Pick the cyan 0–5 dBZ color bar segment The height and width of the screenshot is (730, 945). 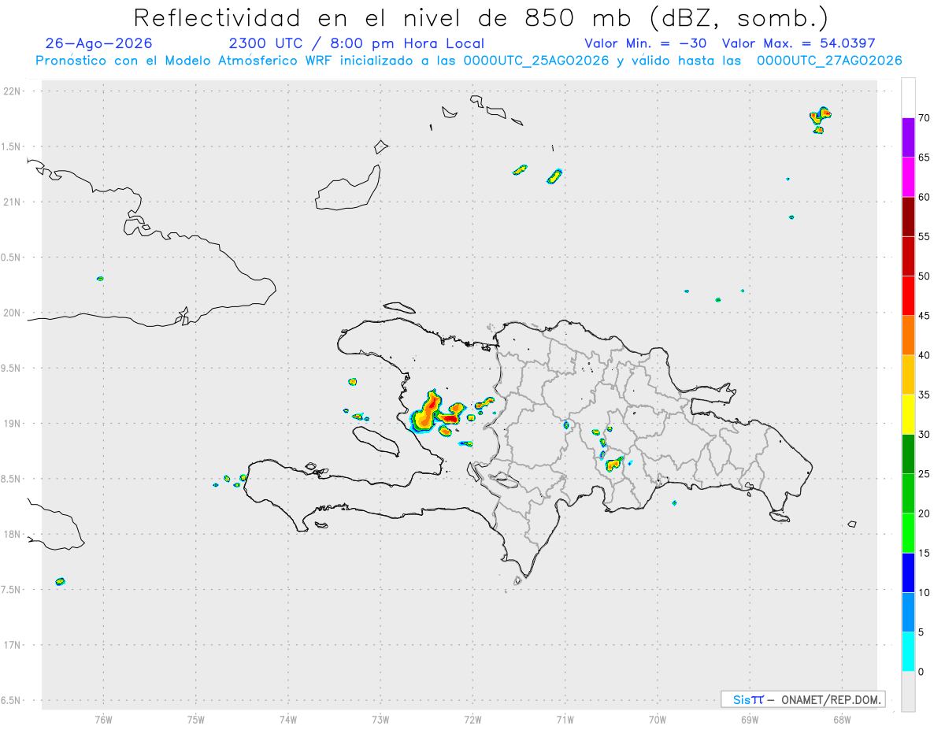point(908,652)
